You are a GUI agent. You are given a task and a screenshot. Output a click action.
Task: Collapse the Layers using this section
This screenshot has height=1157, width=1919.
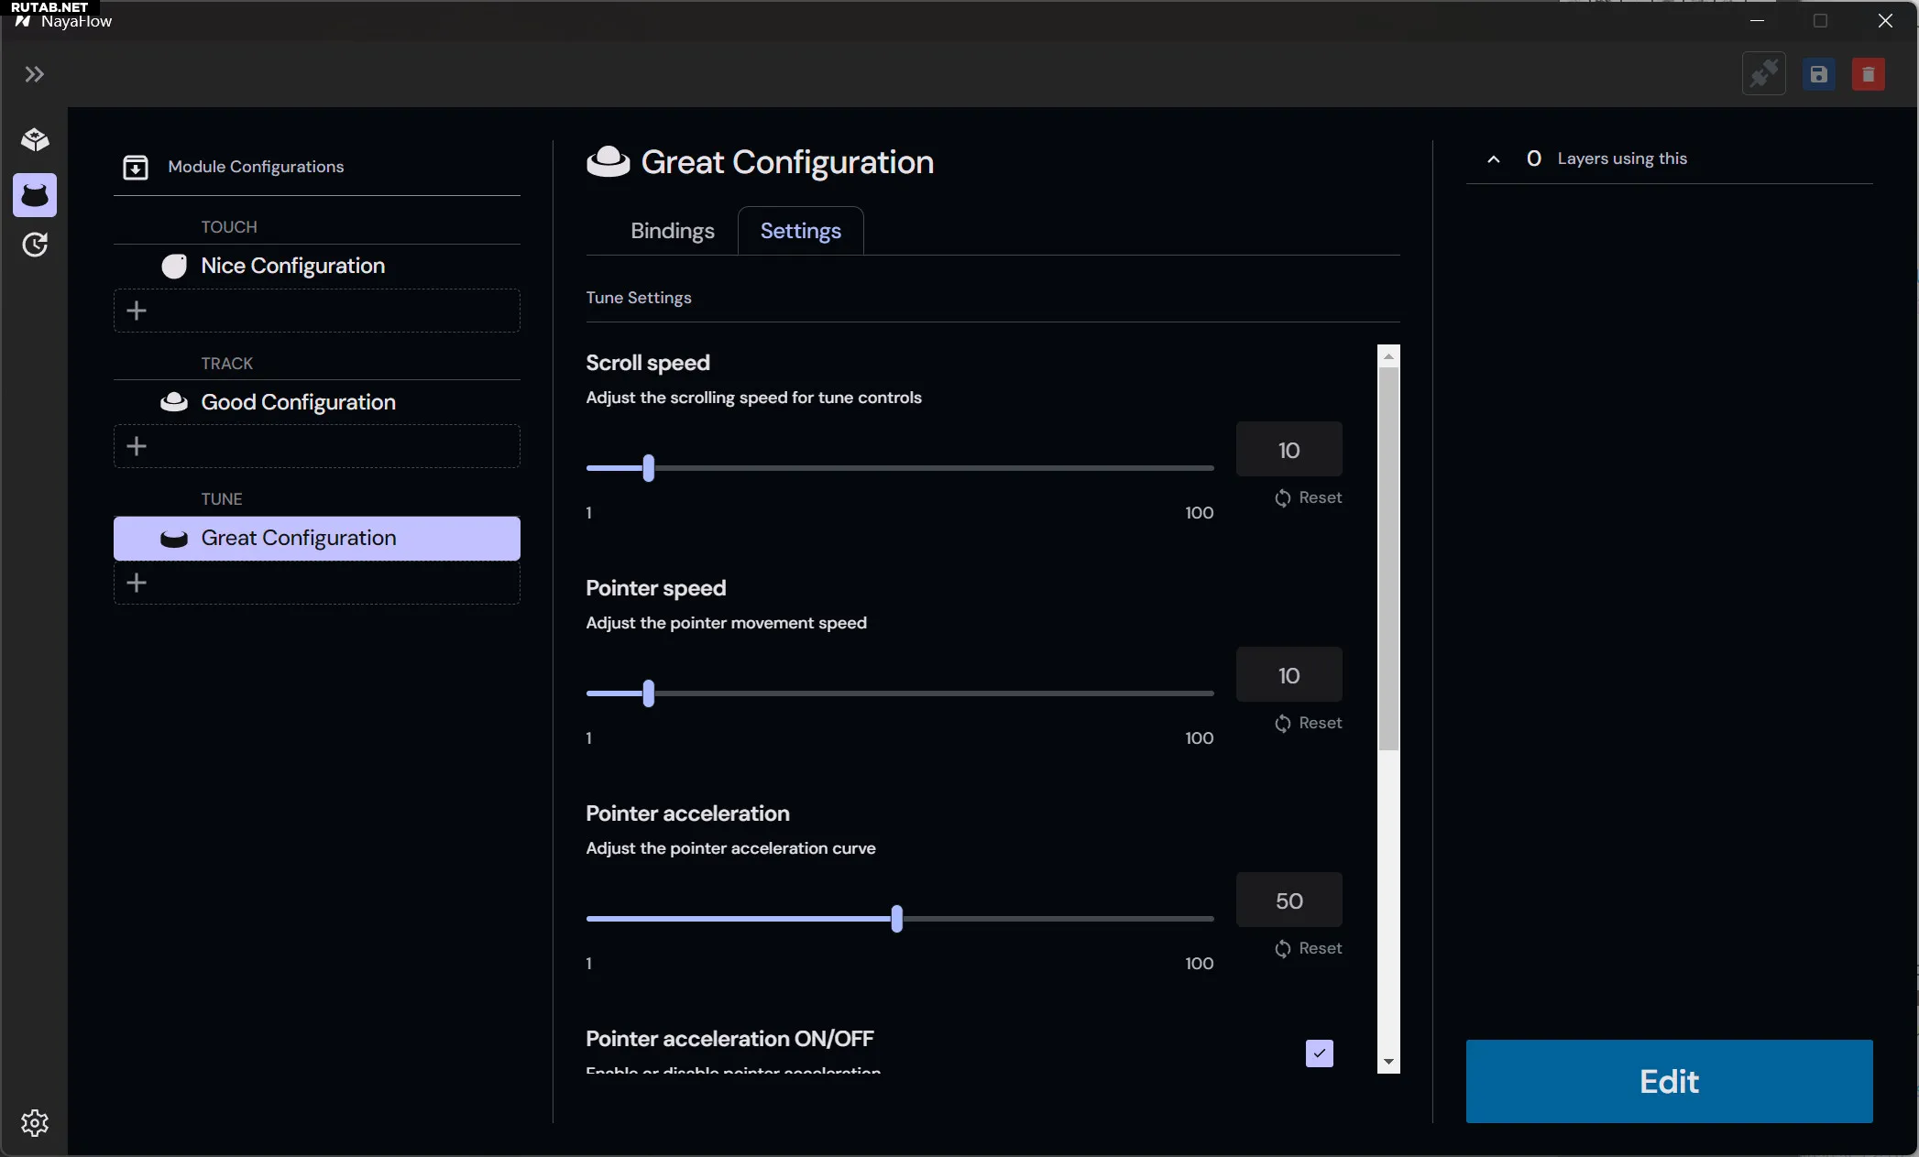1493,159
